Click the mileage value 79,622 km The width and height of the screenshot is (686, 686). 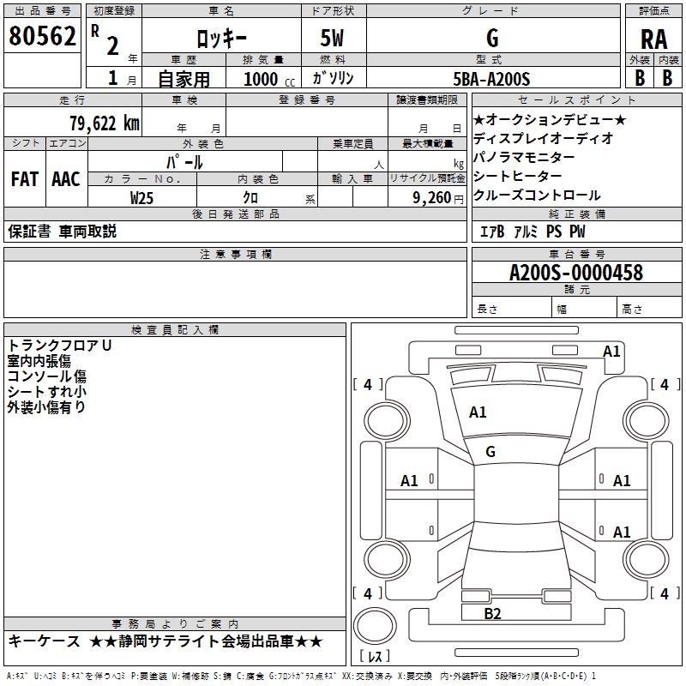(104, 123)
